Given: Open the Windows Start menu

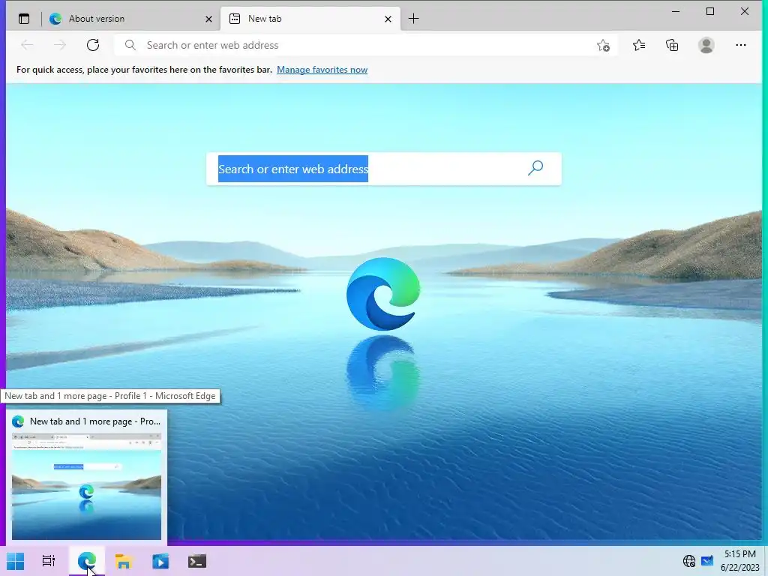Looking at the screenshot, I should tap(15, 561).
